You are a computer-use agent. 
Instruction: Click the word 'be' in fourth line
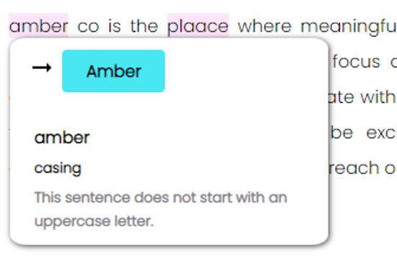[342, 133]
